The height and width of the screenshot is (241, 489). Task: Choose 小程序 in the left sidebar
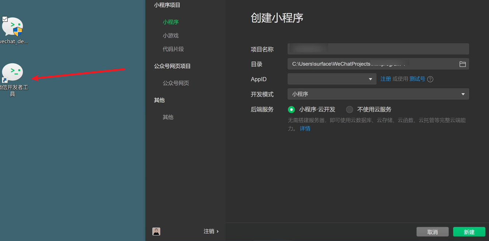click(171, 22)
